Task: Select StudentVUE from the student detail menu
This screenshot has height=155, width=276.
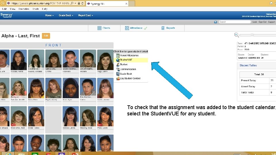Action: 131,60
